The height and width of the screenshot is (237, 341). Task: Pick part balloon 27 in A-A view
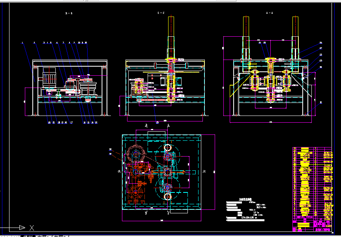(321, 48)
